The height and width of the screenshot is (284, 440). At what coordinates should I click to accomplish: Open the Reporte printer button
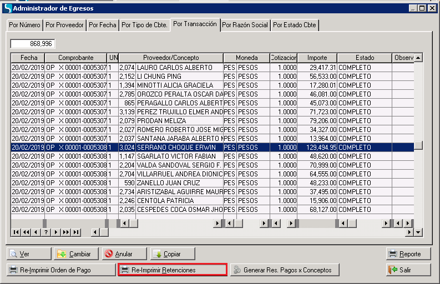point(408,253)
